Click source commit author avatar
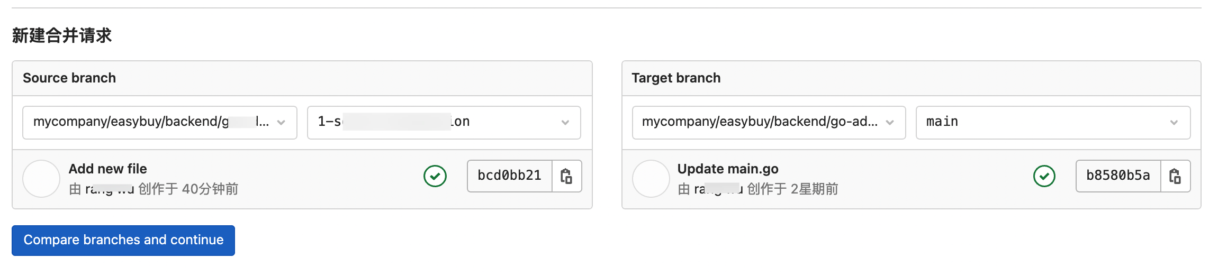 [41, 179]
